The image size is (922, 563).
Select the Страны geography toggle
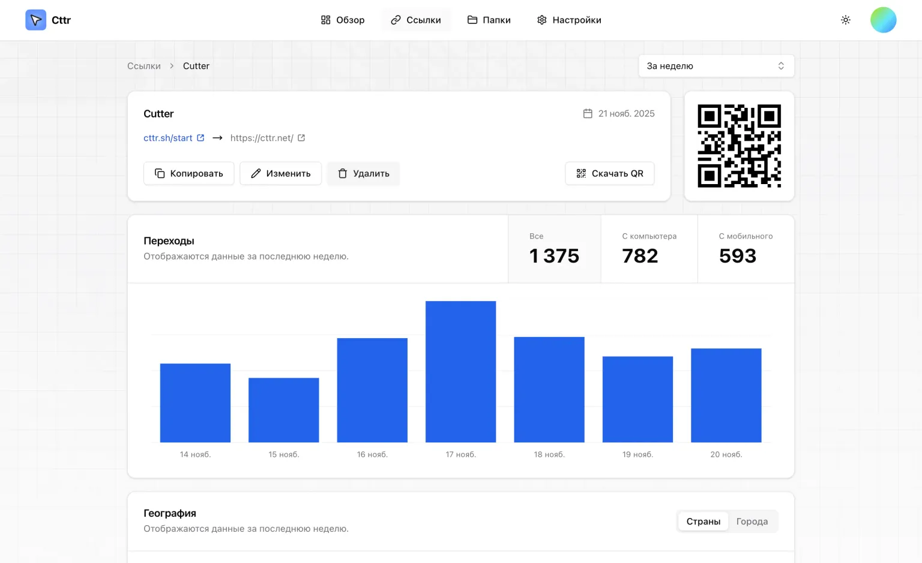[x=703, y=522]
